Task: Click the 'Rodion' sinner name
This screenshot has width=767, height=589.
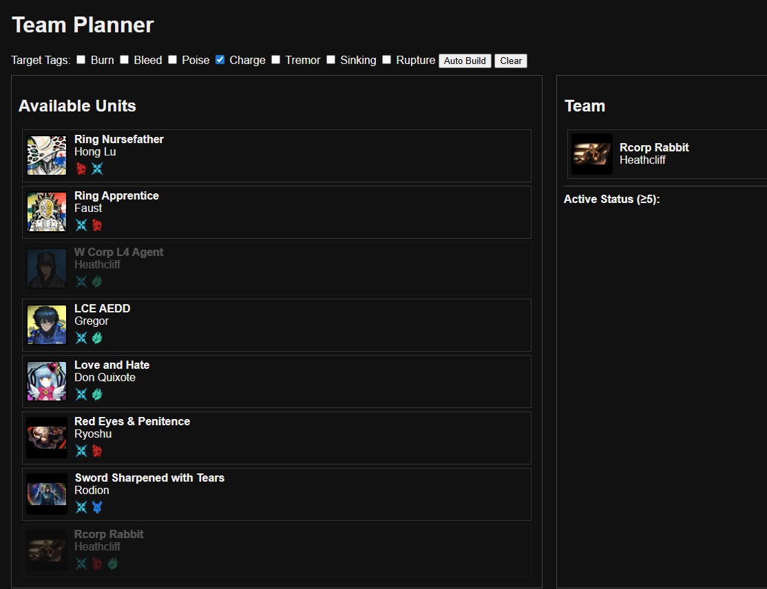Action: click(92, 491)
